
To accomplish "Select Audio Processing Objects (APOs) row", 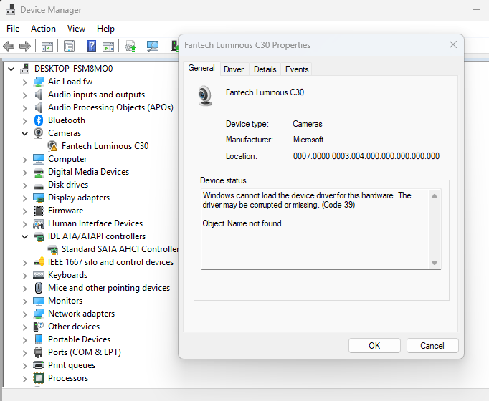I will [x=110, y=107].
